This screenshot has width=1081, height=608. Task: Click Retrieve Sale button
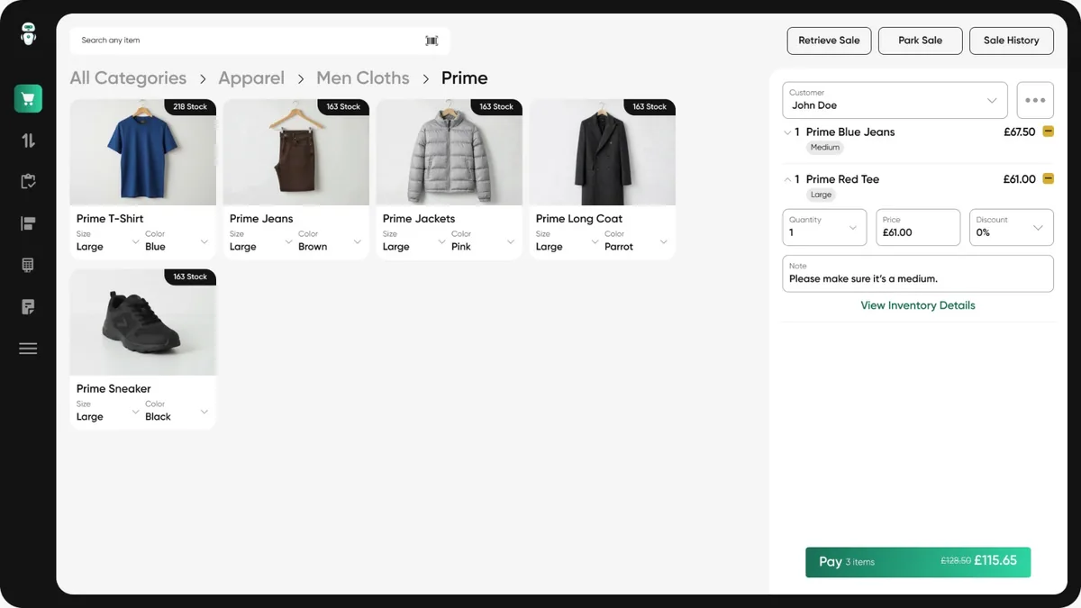829,41
